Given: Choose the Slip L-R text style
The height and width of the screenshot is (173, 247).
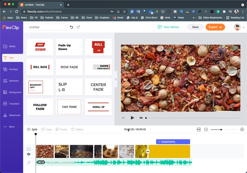Looking at the screenshot, I should click(x=69, y=87).
